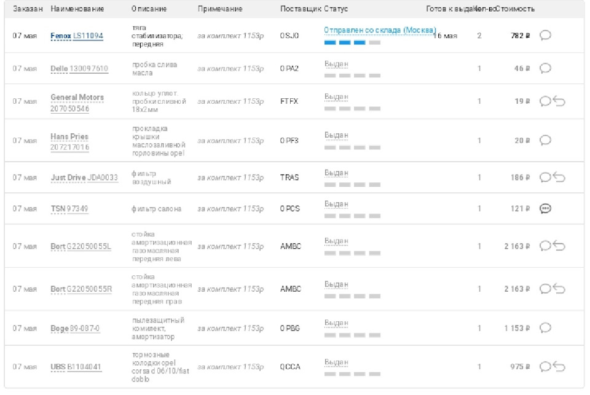Click the 'Наименование' column header
This screenshot has width=590, height=395.
(x=77, y=9)
